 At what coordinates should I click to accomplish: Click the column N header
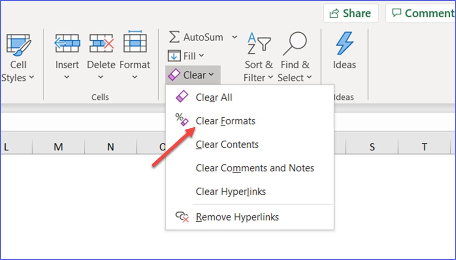pos(110,147)
